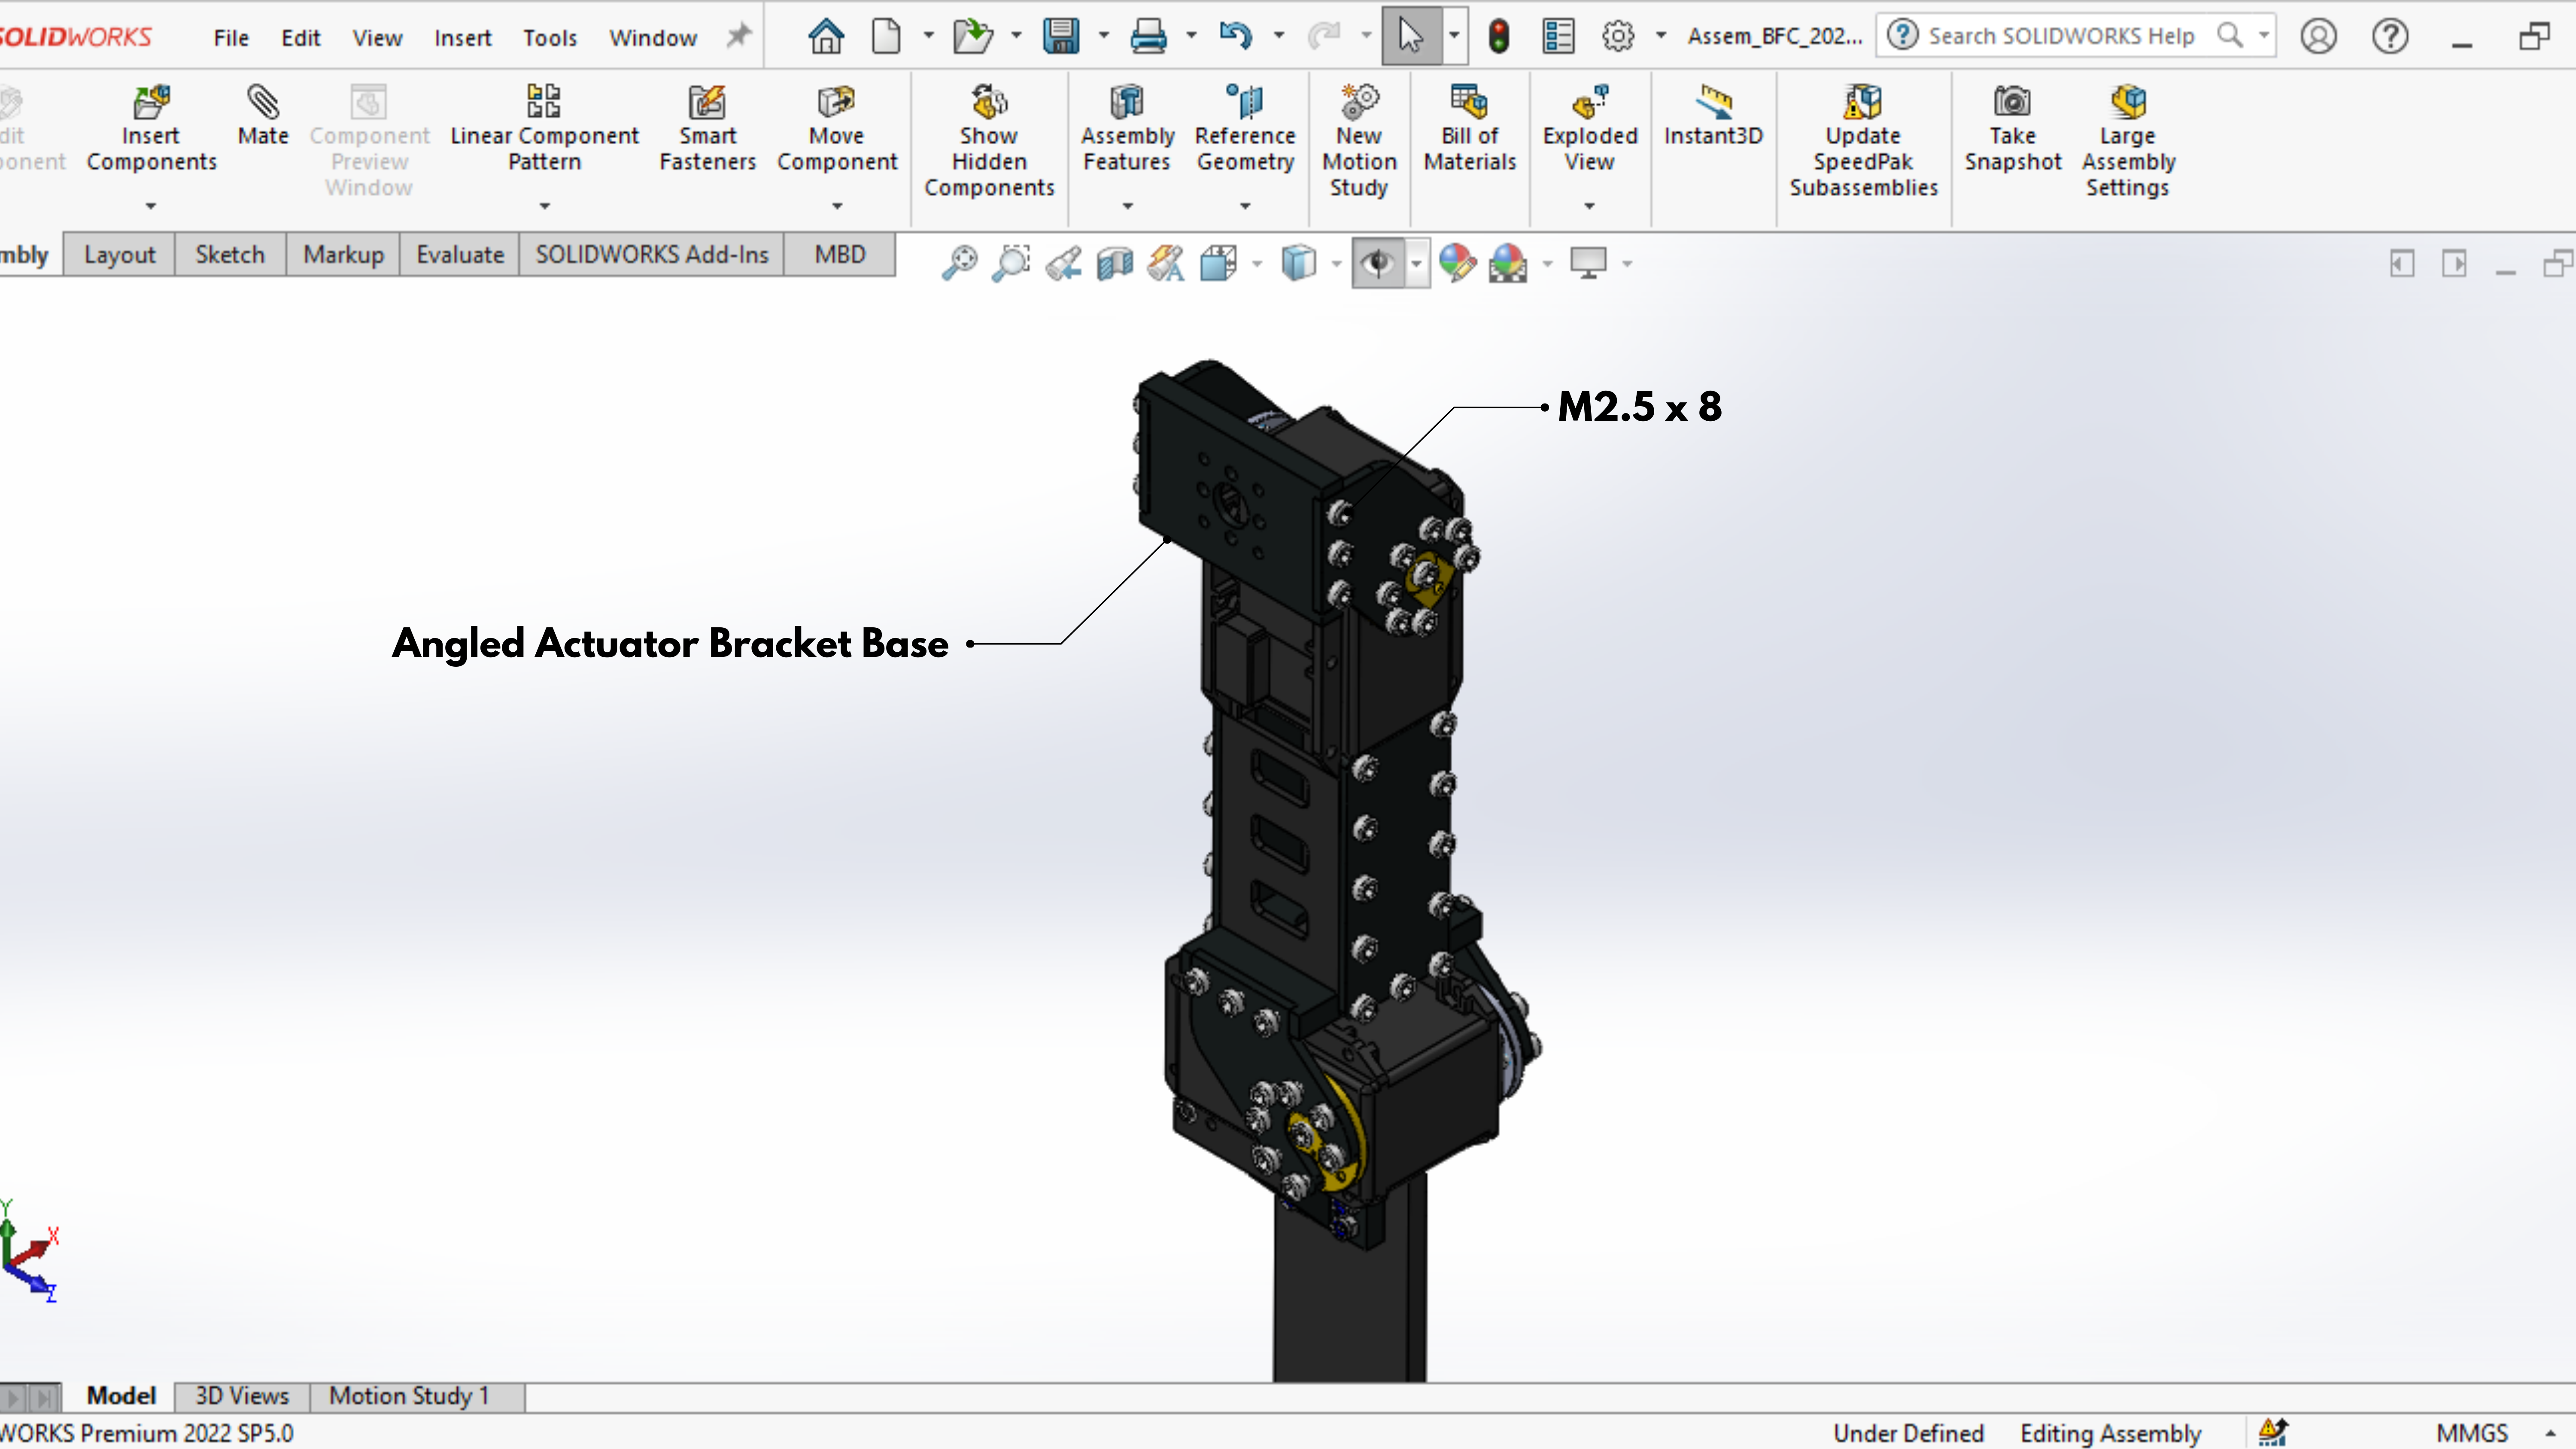Open View Orientation cube icon
Screen dimensions: 2576x1449
tap(1219, 263)
